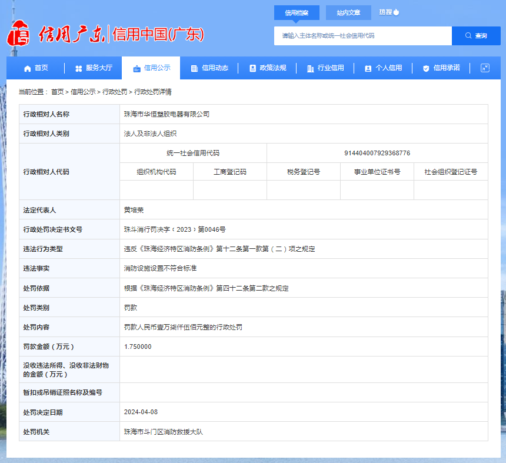Click the 行政相对人类别 row label
The height and width of the screenshot is (463, 506).
[46, 134]
